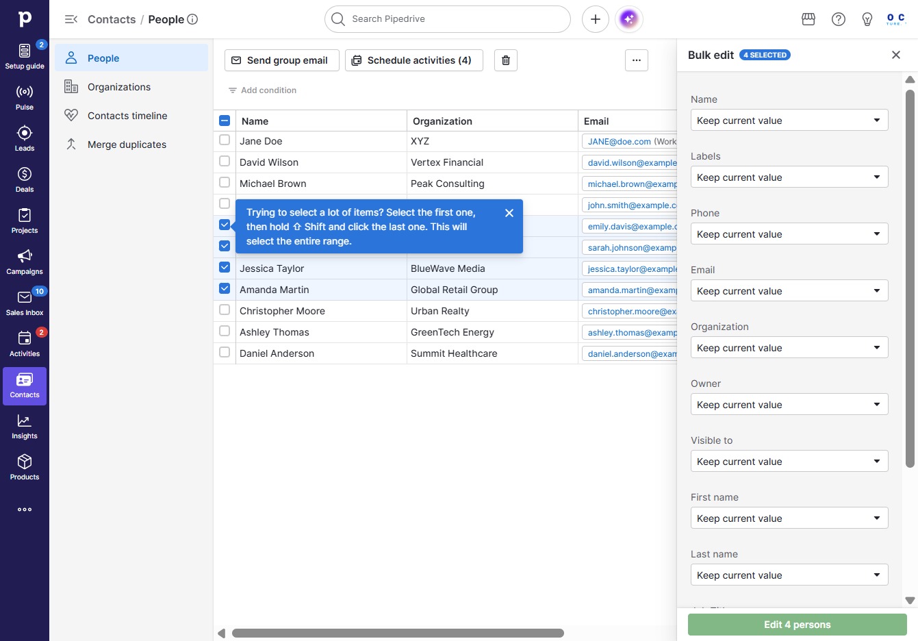918x641 pixels.
Task: Expand the Last name dropdown
Action: click(x=789, y=575)
